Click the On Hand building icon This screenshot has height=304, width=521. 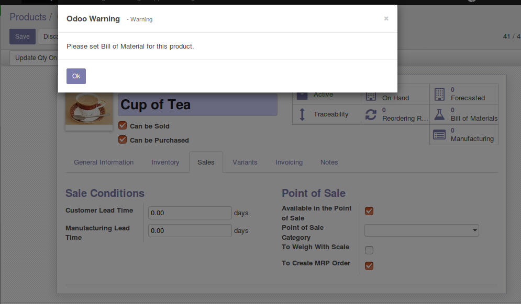tap(371, 96)
